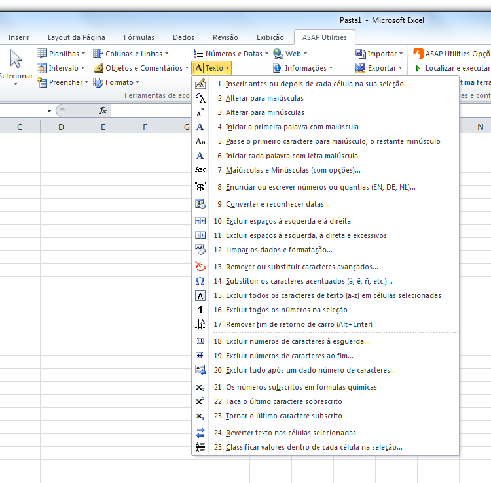Click the convert dates icon

(200, 204)
